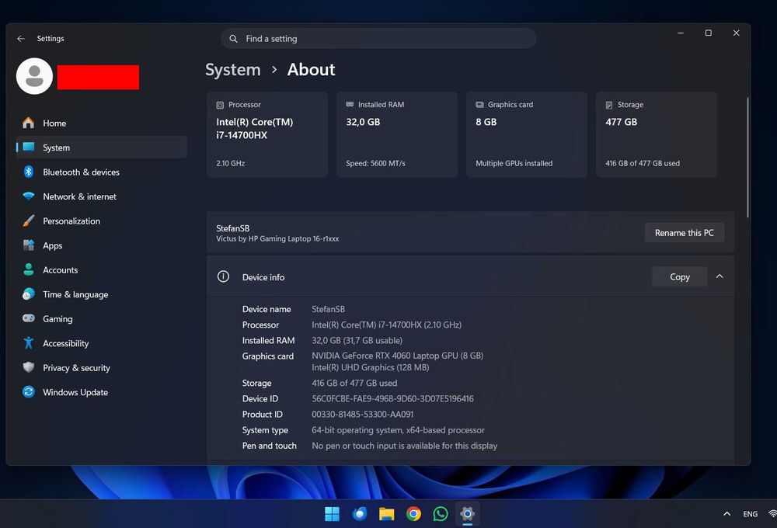Click the search magnifier icon

tap(233, 39)
